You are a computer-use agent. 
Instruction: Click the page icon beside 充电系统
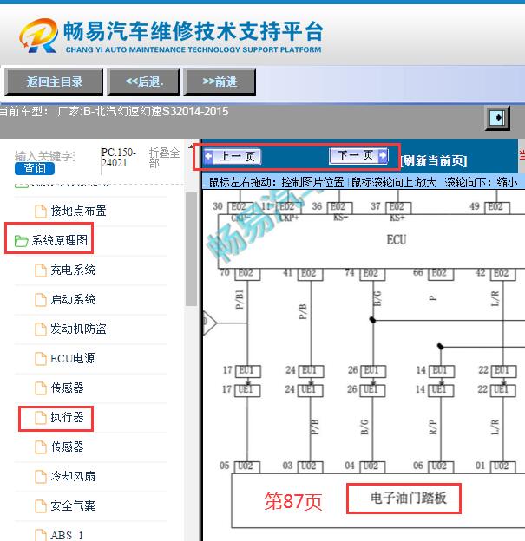coord(41,270)
